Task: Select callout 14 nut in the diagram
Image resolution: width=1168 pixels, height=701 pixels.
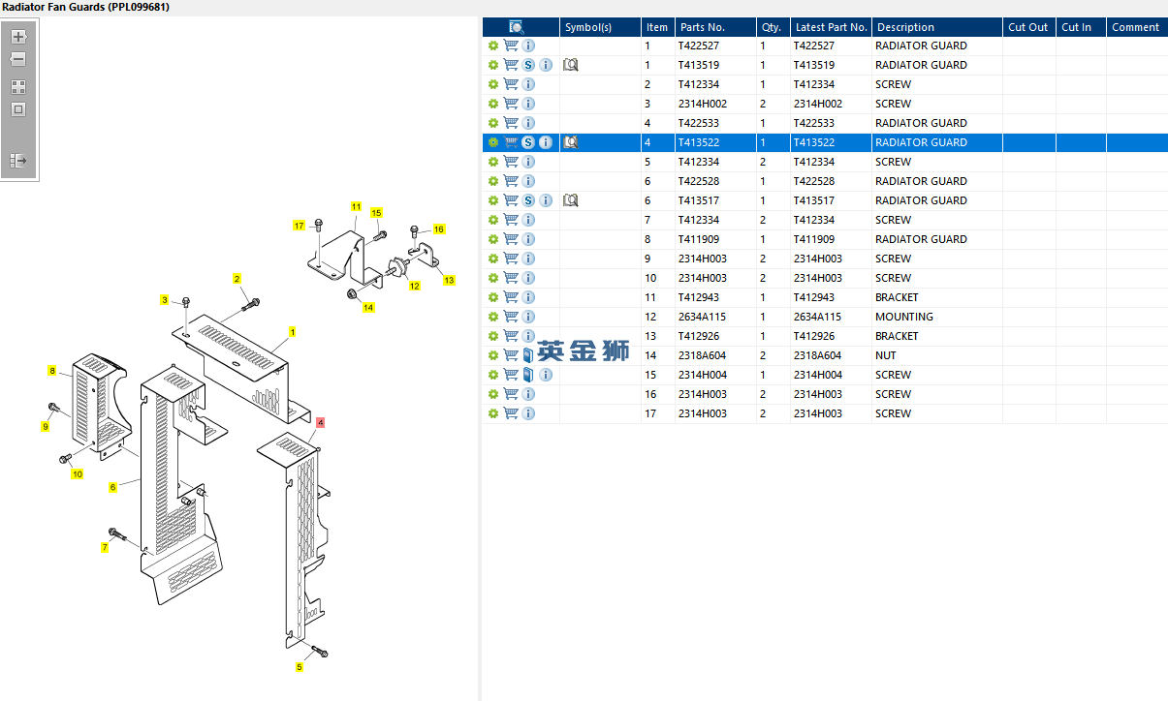Action: (368, 308)
